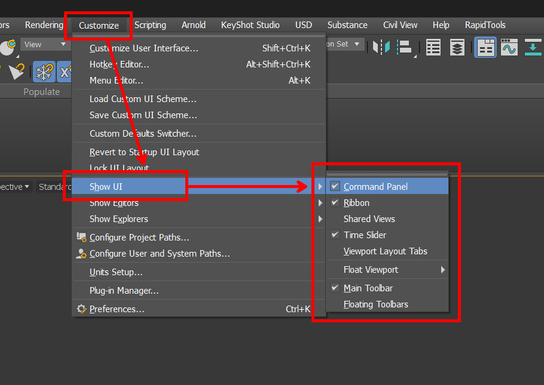Open the Standard shading viewport menu
Image resolution: width=544 pixels, height=385 pixels.
coord(54,187)
